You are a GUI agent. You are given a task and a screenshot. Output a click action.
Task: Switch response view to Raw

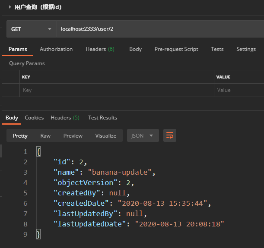tap(45, 135)
